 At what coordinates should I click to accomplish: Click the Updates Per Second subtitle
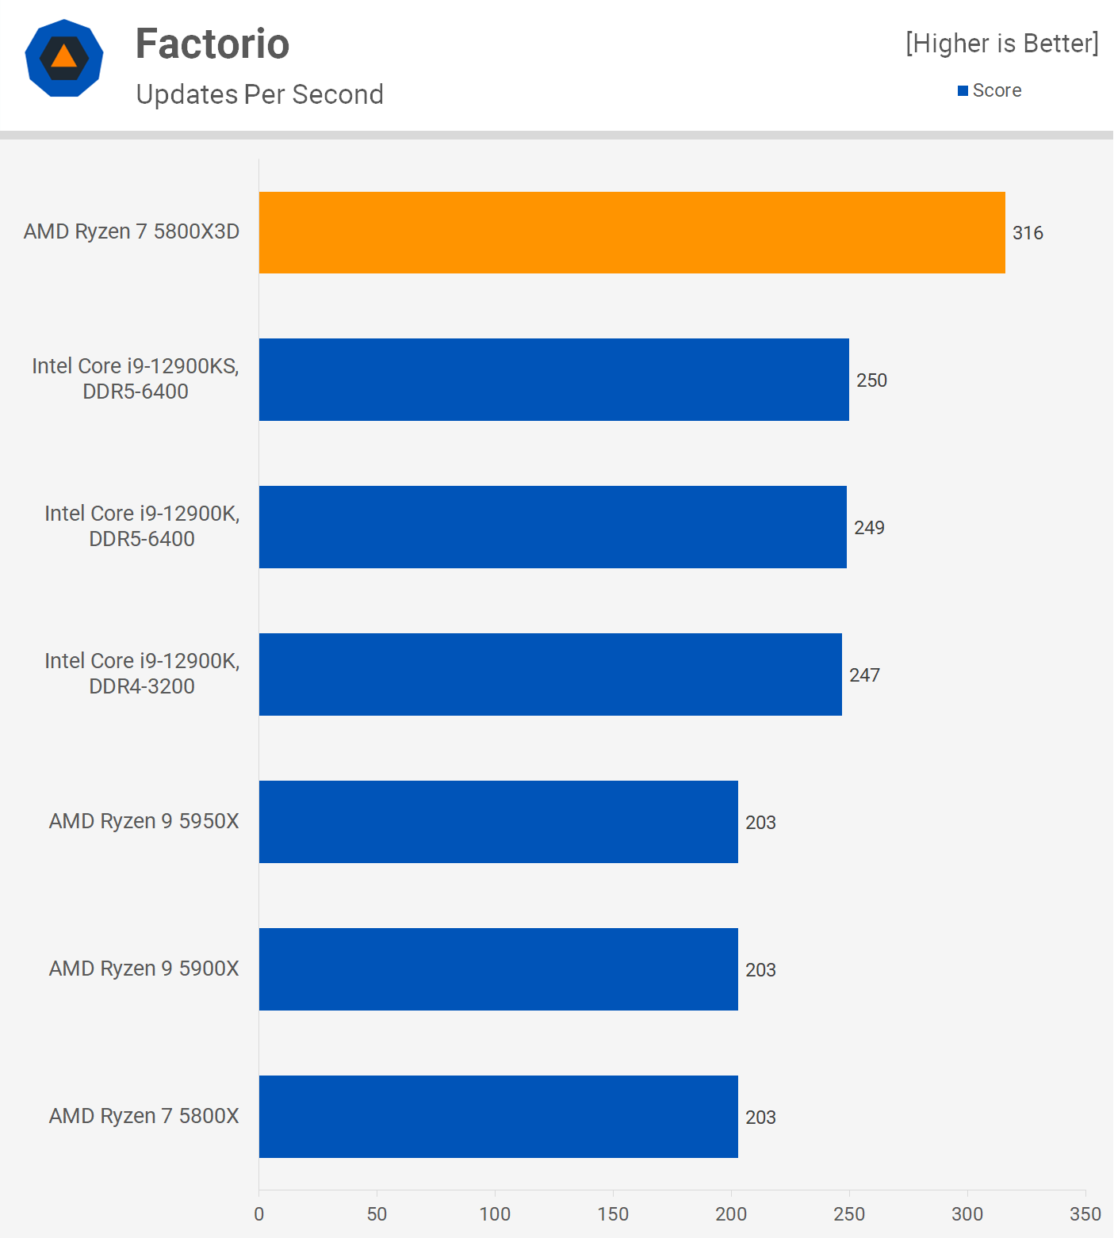[259, 94]
